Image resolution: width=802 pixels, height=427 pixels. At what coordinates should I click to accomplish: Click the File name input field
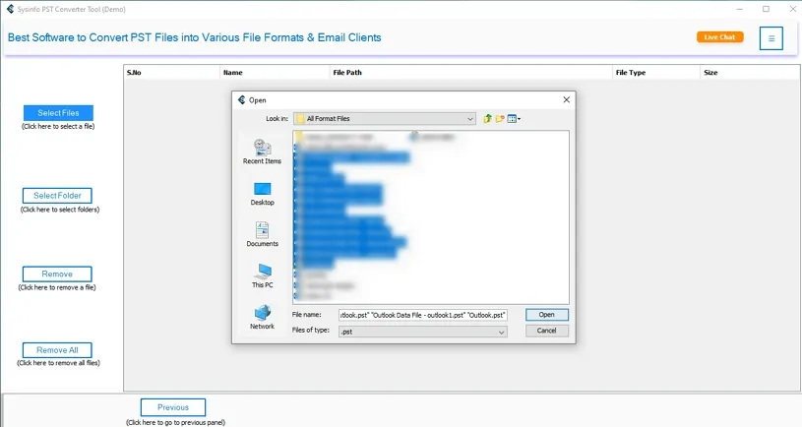(x=422, y=315)
